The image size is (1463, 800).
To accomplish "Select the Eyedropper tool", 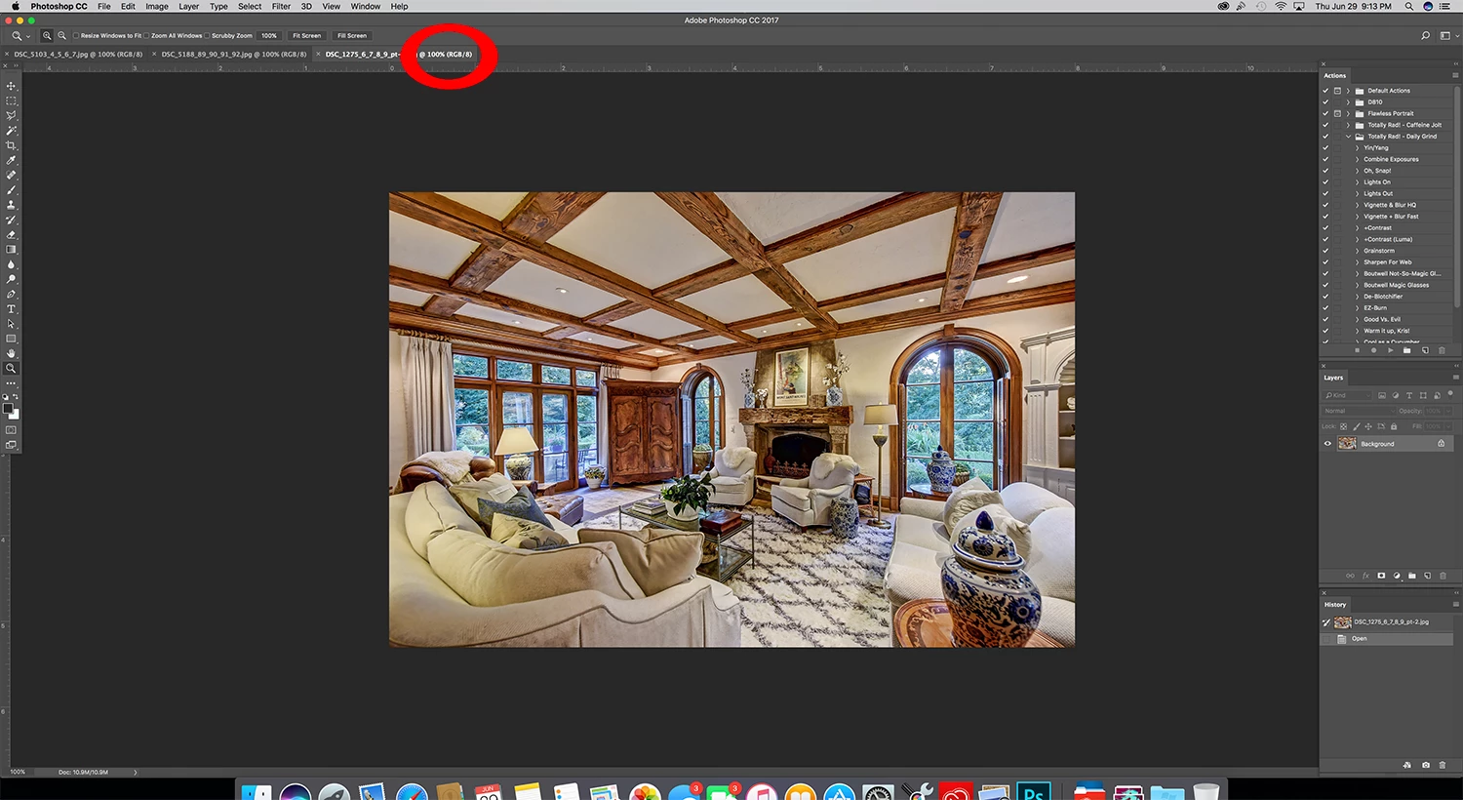I will pyautogui.click(x=11, y=160).
